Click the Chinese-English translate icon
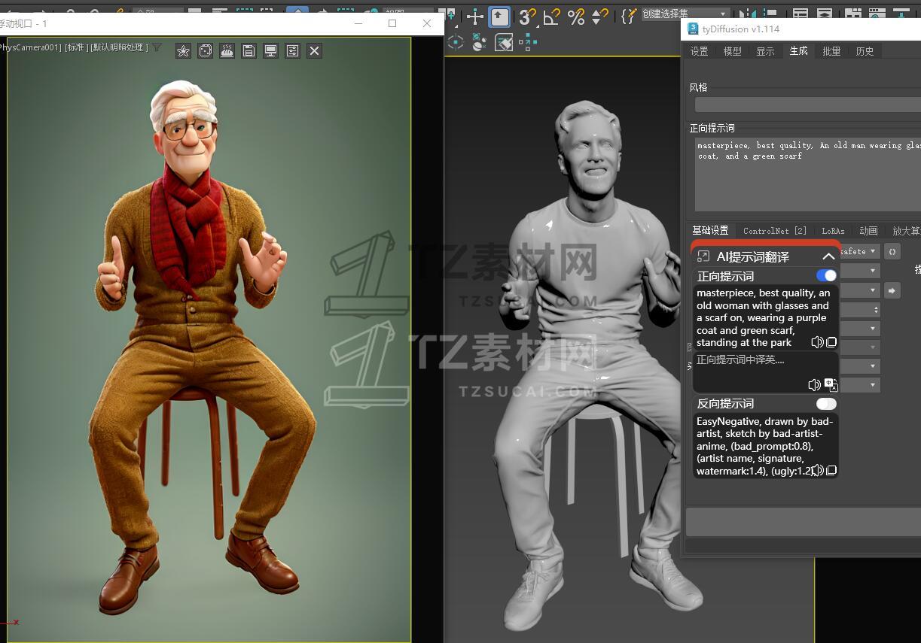921x643 pixels. click(831, 385)
